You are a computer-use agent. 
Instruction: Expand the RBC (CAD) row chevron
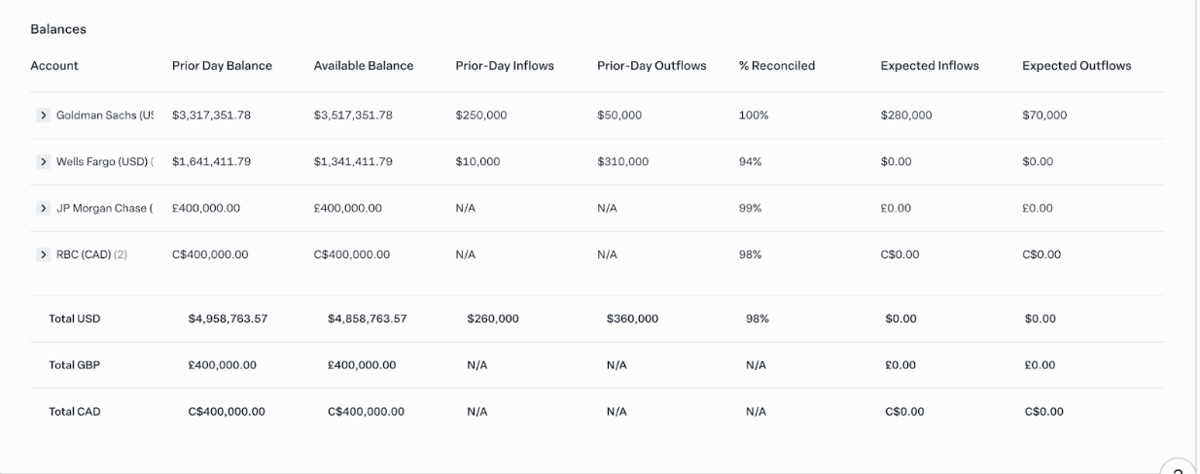pyautogui.click(x=43, y=255)
